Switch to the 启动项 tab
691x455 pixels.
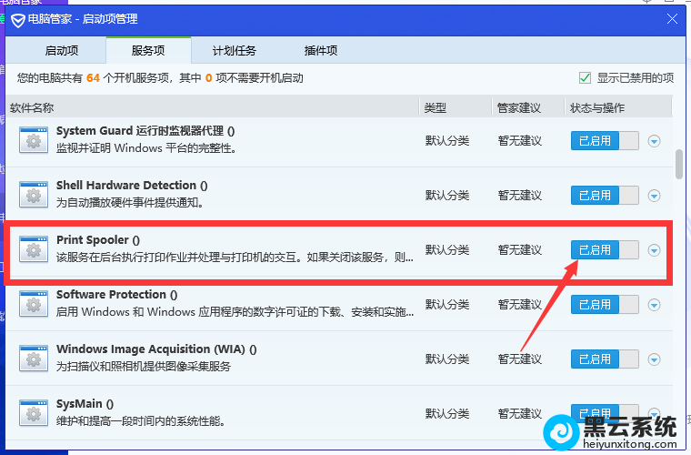(61, 51)
